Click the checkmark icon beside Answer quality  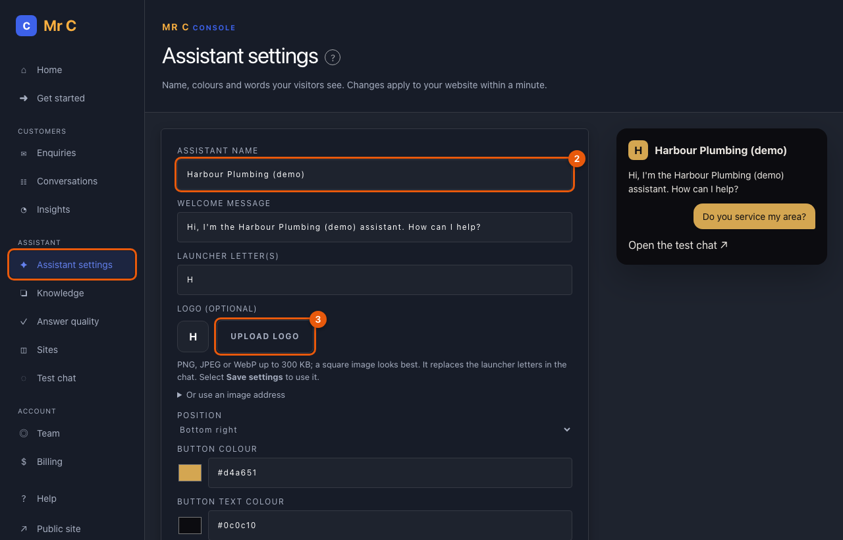(x=24, y=321)
